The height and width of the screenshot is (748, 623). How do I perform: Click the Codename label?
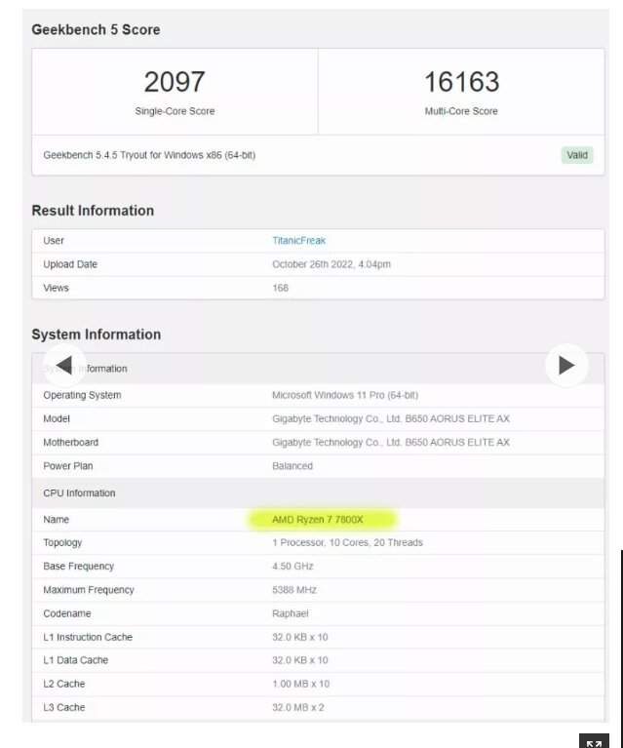click(66, 613)
